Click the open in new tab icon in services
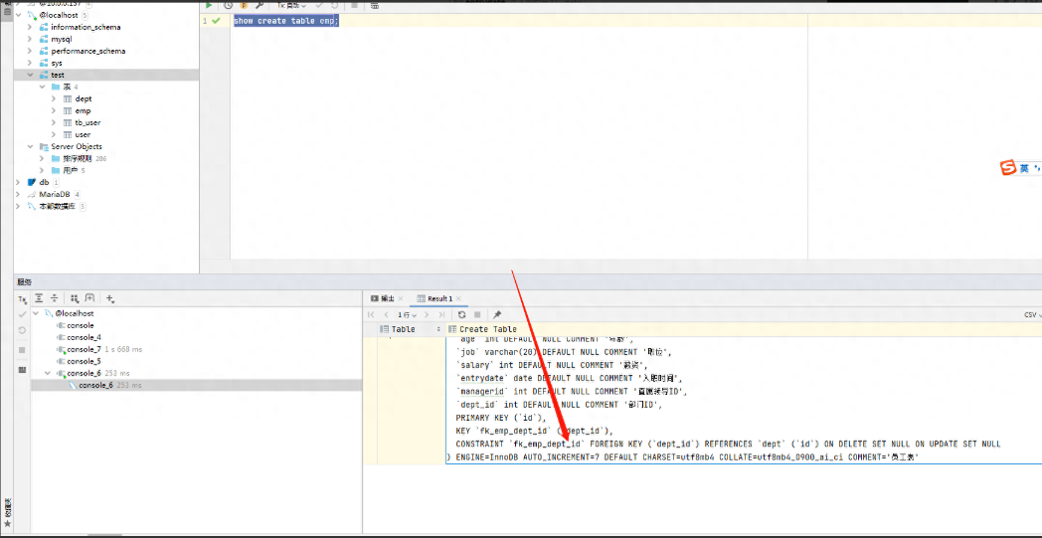This screenshot has height=538, width=1042. pos(89,298)
